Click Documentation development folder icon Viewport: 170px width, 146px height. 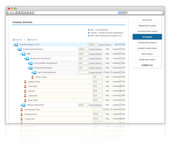pyautogui.click(x=31, y=63)
